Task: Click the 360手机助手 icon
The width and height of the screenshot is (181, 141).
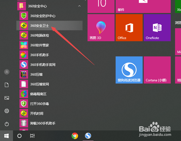Action: coord(24,55)
